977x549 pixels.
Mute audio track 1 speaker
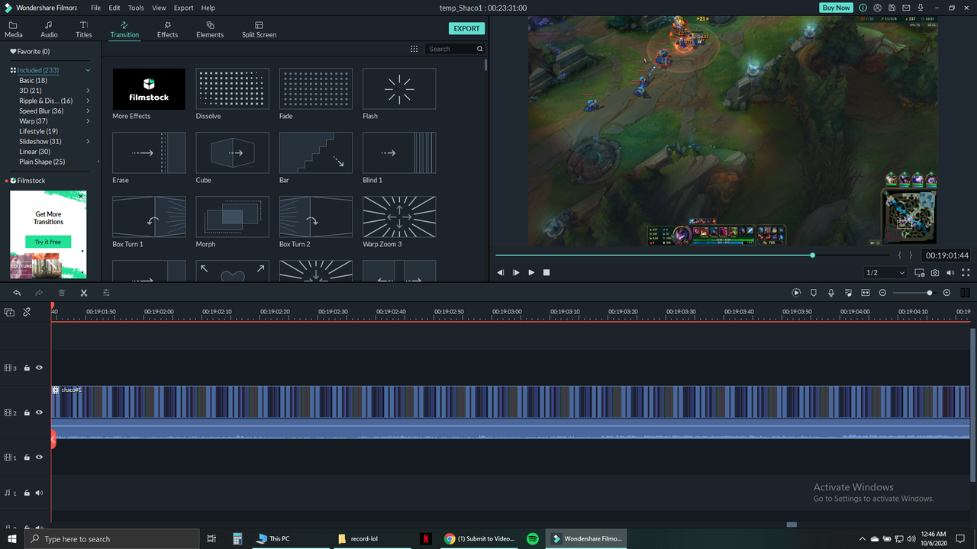coord(39,493)
